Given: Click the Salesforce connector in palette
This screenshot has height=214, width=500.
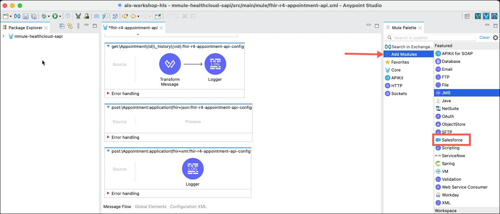Looking at the screenshot, I should 452,140.
